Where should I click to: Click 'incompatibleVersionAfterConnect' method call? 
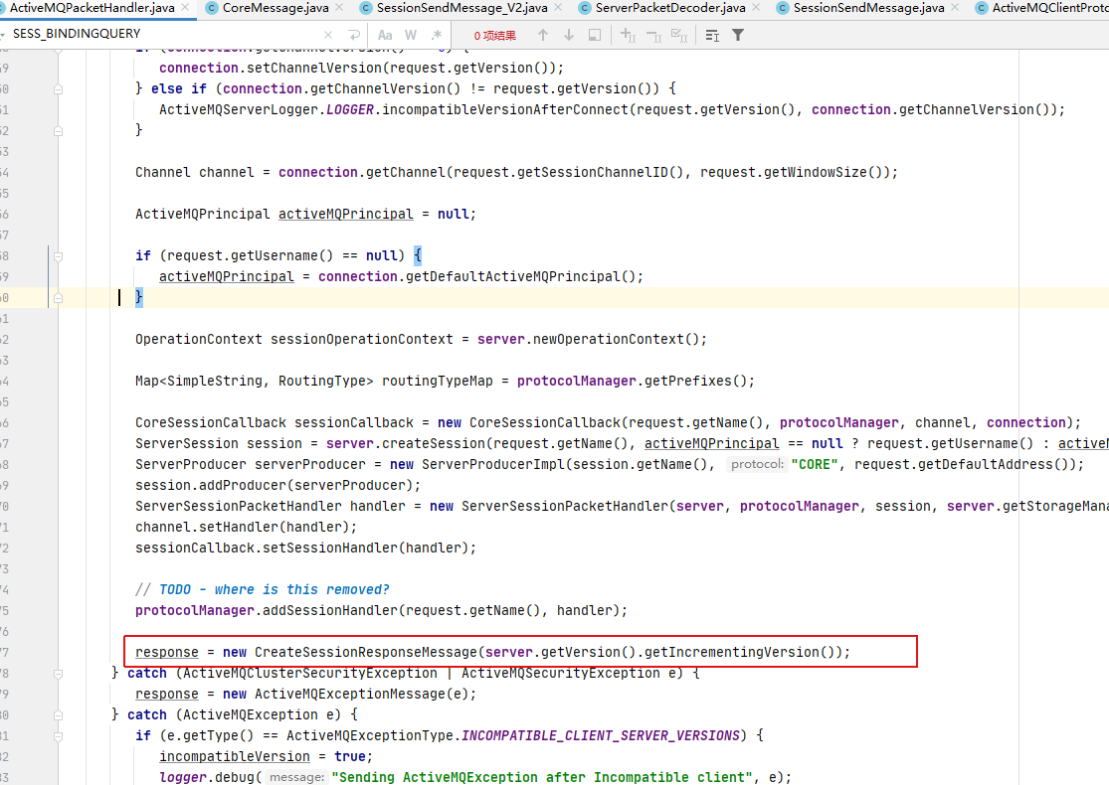click(505, 109)
